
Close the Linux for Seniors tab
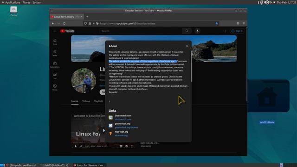[x=82, y=17]
